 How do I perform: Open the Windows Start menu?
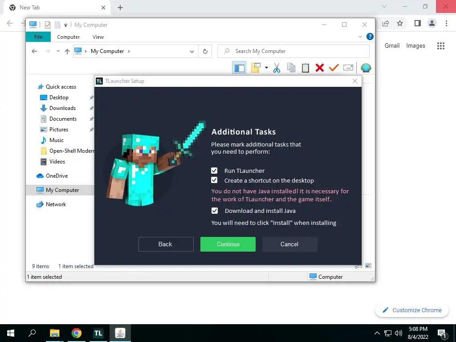(x=11, y=333)
